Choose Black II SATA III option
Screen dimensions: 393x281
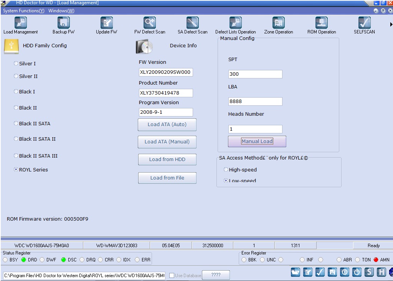[x=16, y=156]
